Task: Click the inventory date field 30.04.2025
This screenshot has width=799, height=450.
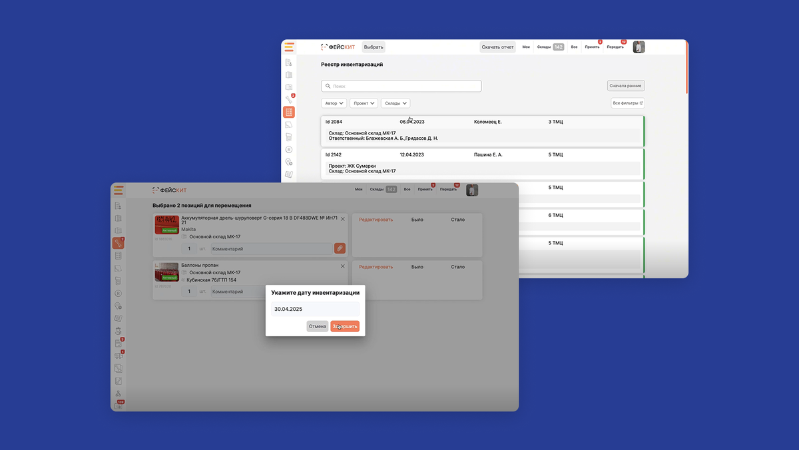Action: click(316, 309)
